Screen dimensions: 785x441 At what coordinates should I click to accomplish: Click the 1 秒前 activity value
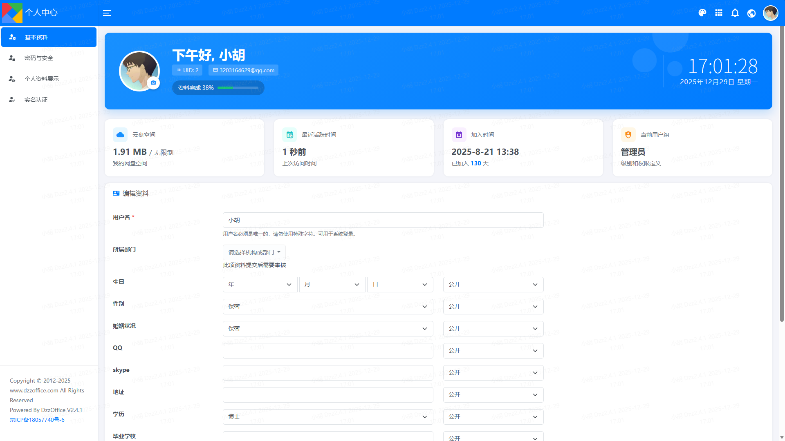coord(294,152)
